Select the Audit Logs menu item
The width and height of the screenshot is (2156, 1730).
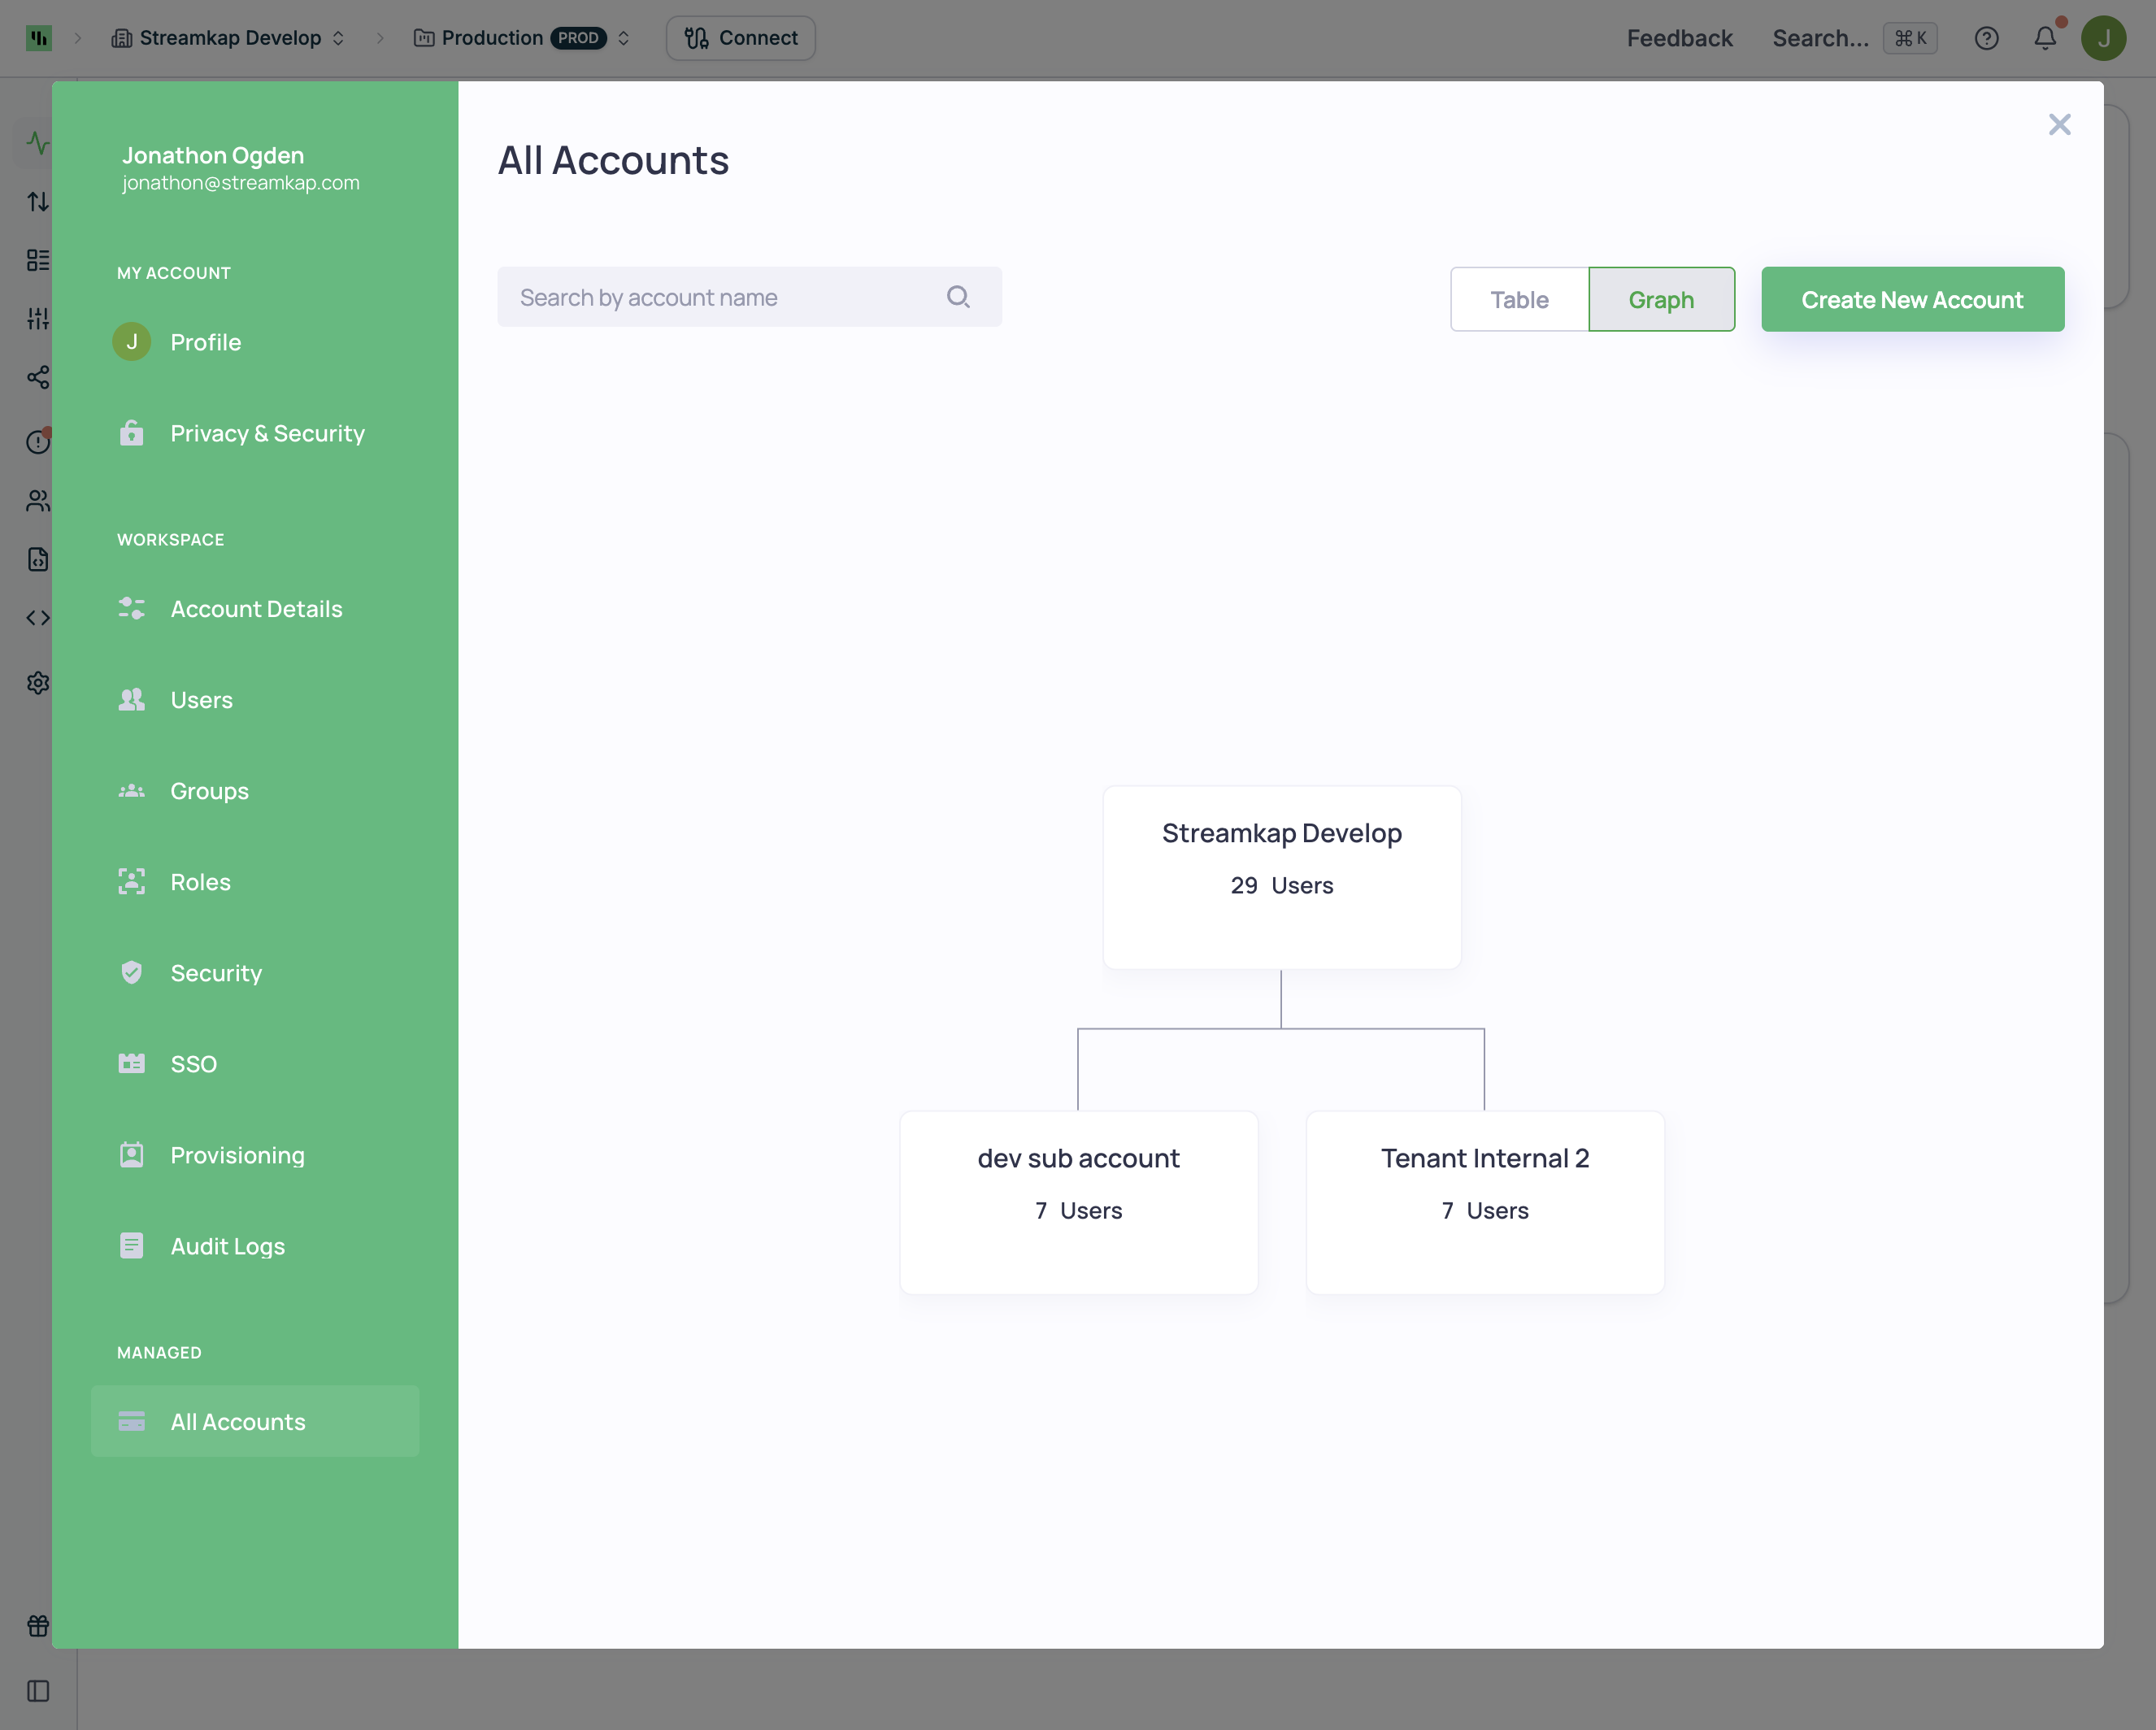(x=227, y=1246)
